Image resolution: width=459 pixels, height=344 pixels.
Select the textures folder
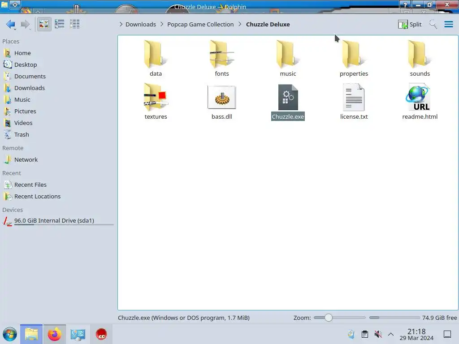tap(156, 101)
